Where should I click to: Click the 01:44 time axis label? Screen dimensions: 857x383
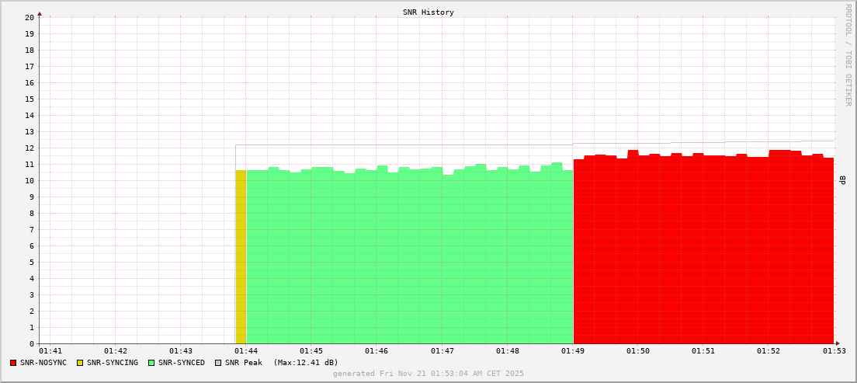(245, 351)
